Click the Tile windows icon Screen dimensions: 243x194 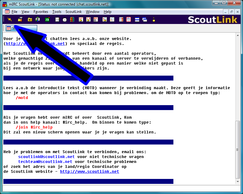point(137,19)
